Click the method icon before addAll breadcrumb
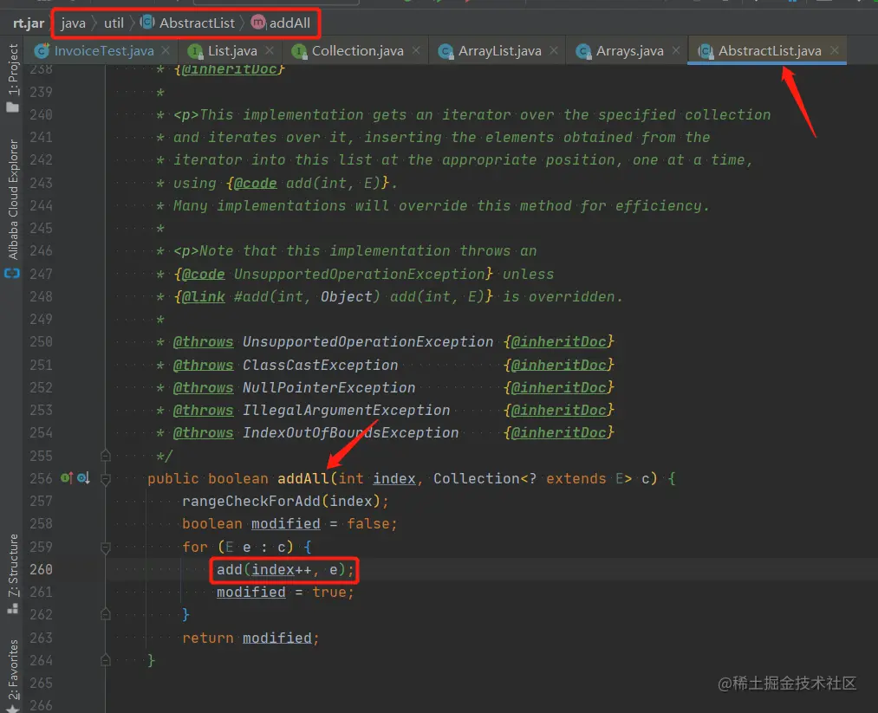 258,23
